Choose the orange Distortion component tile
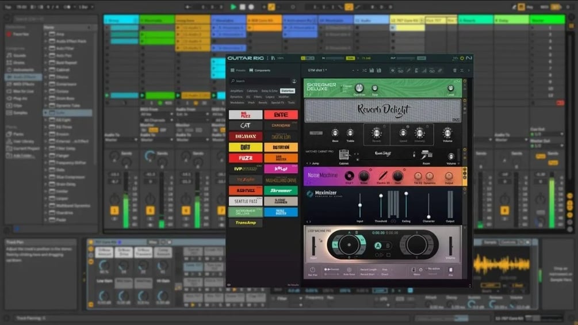This screenshot has width=578, height=325. (x=281, y=147)
